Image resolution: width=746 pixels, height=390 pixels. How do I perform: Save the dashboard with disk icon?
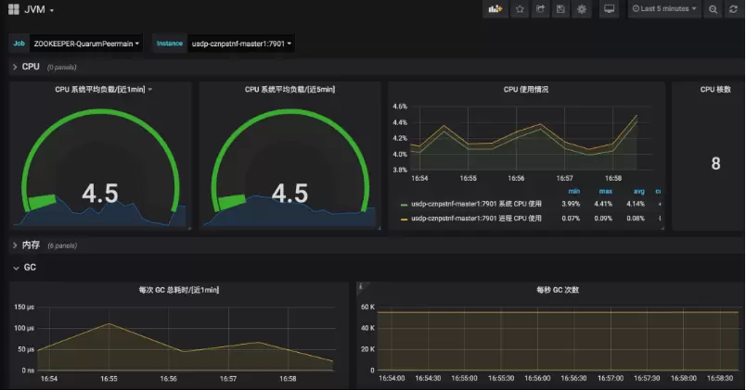[561, 9]
